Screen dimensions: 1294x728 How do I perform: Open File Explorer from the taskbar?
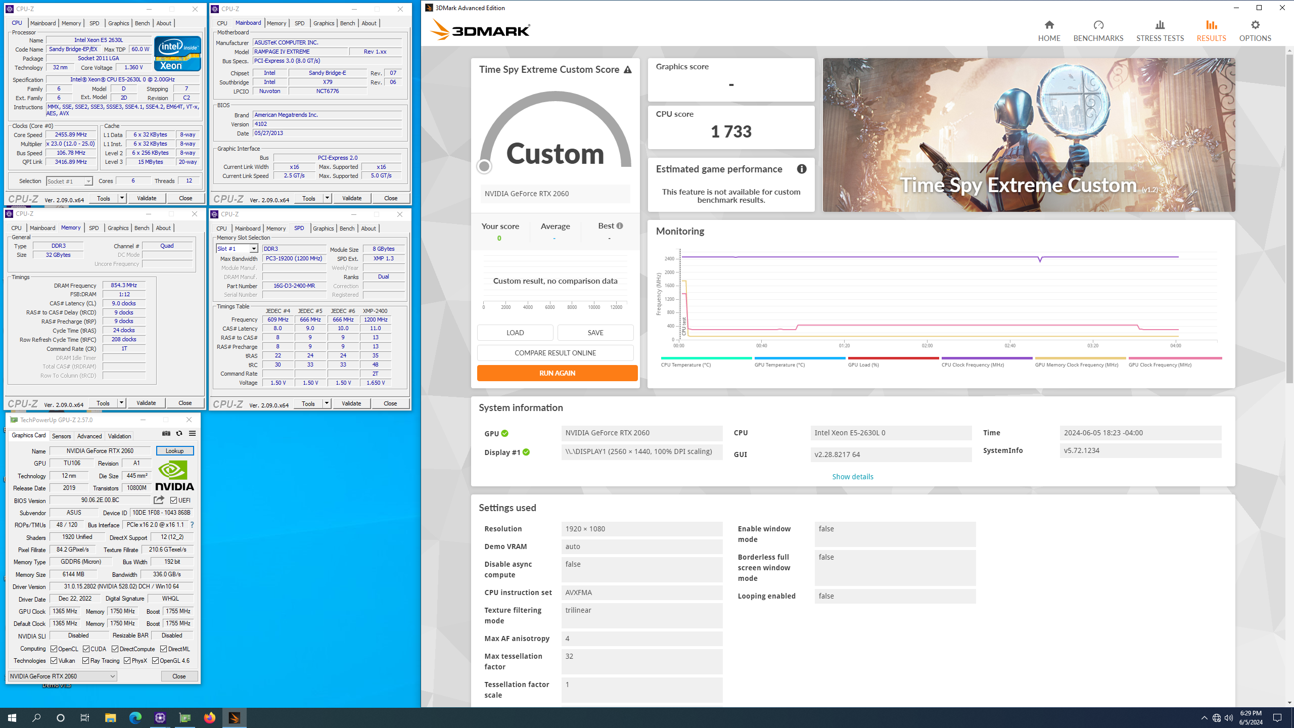tap(110, 718)
